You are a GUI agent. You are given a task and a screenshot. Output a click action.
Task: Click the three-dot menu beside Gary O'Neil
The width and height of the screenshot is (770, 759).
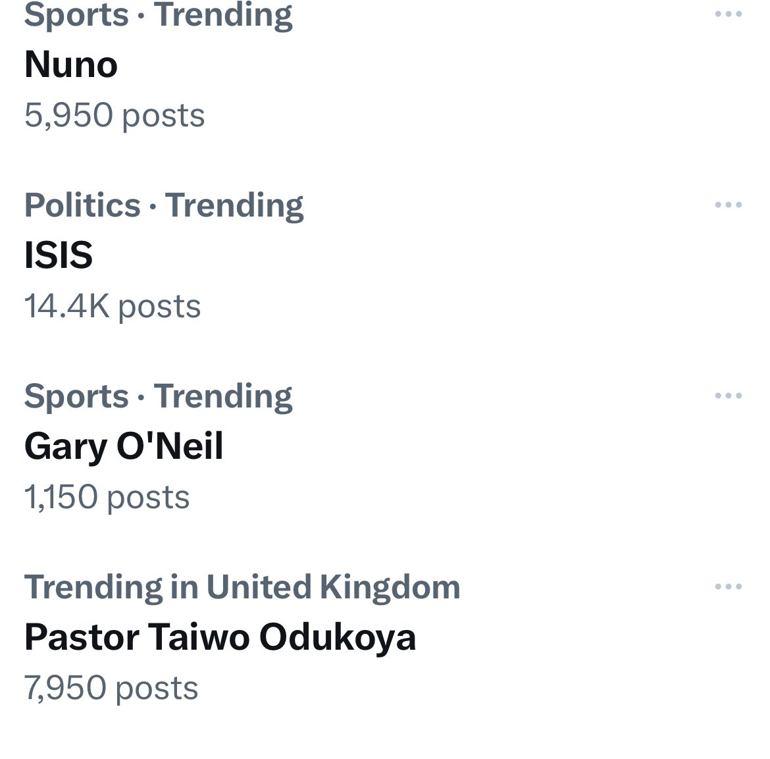(x=728, y=396)
